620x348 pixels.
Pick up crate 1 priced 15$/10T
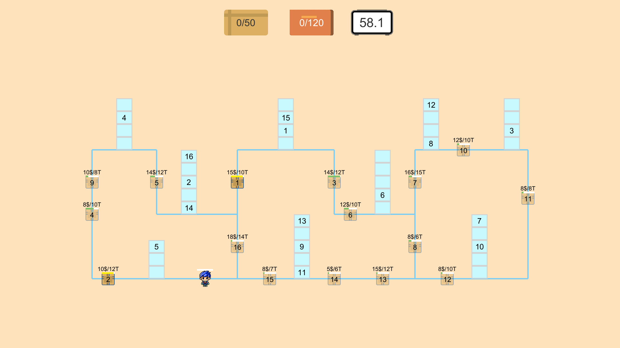237,182
